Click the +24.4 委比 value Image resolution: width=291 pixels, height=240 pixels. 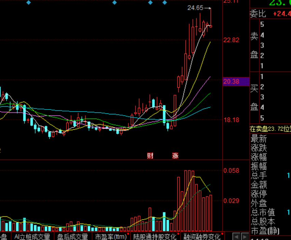(282, 14)
